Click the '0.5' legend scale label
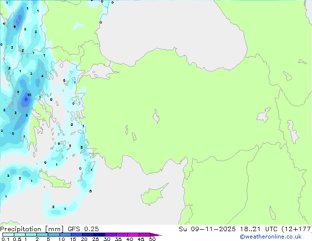This screenshot has width=312, height=241. coord(17,239)
